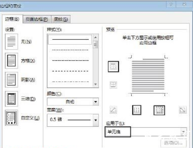193x148 pixels.
Task: Click the 方框(X) label text
Action: point(28,61)
